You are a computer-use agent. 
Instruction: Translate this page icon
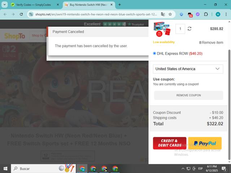point(163,14)
